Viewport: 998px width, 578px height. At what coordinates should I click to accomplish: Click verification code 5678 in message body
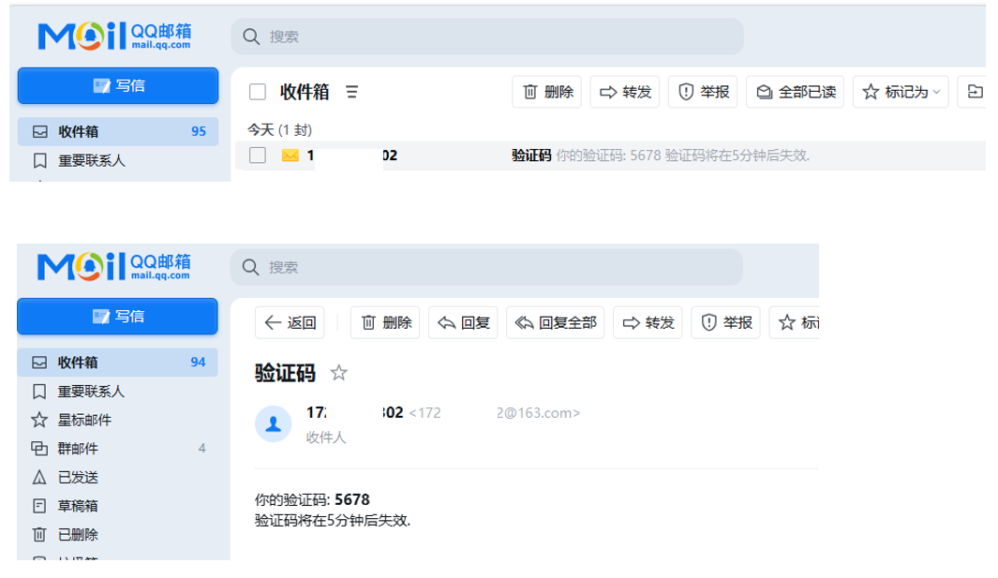(352, 499)
